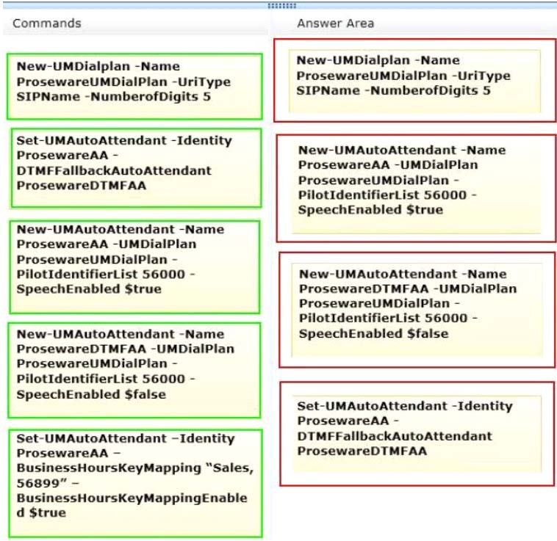Select New-UMAutoAttendant ProsewareAA SpeechEnabled $true command in Commands
The width and height of the screenshot is (557, 541).
(134, 266)
